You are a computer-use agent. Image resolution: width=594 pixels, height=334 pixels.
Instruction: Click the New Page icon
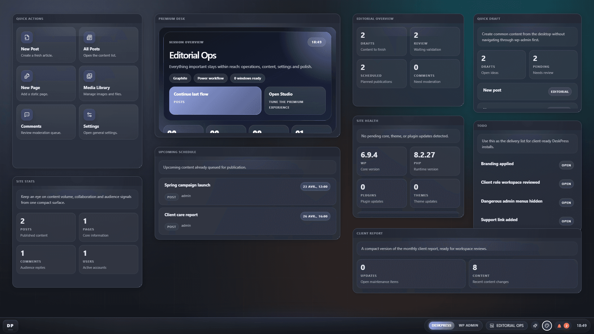click(x=27, y=75)
